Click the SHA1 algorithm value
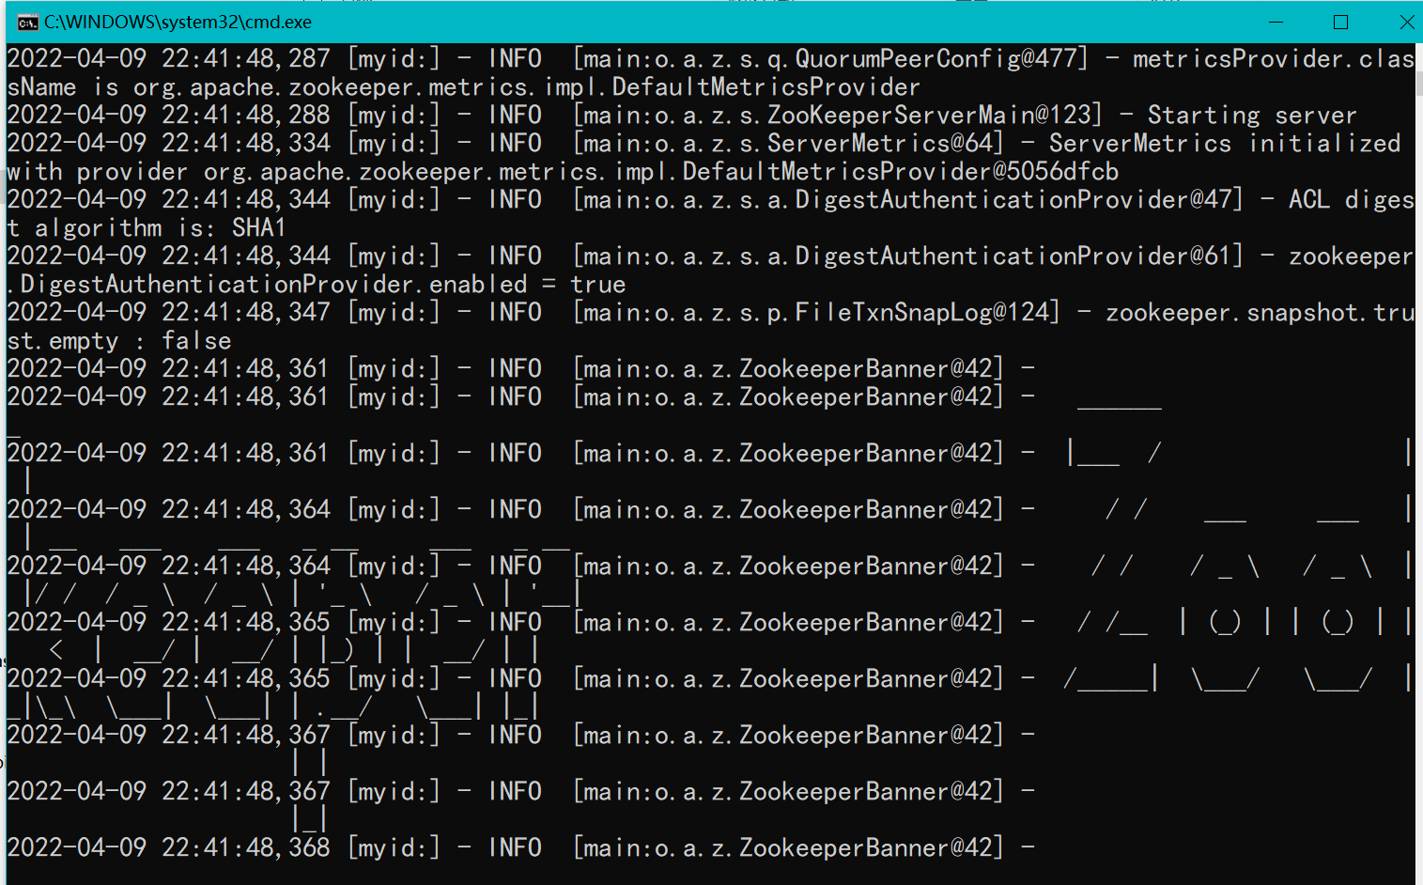The image size is (1423, 885). [x=258, y=228]
